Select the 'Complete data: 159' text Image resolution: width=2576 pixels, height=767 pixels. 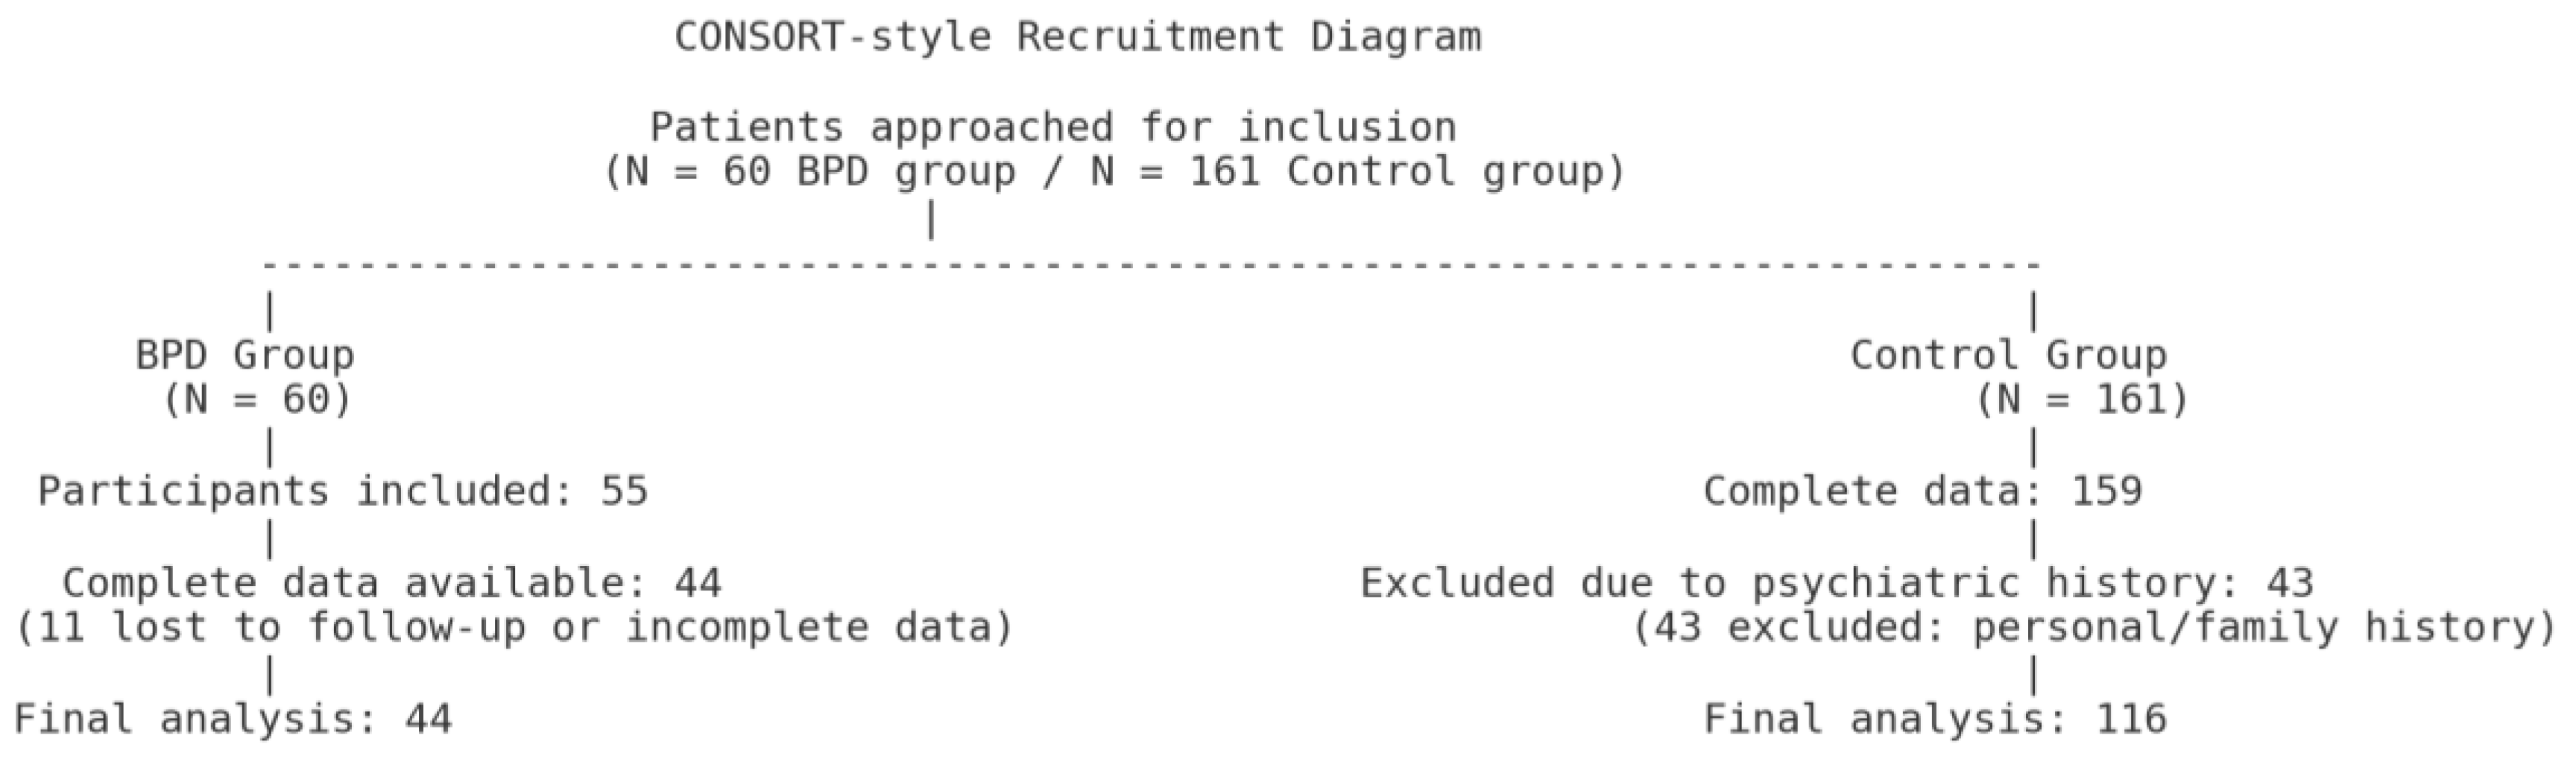1922,491
